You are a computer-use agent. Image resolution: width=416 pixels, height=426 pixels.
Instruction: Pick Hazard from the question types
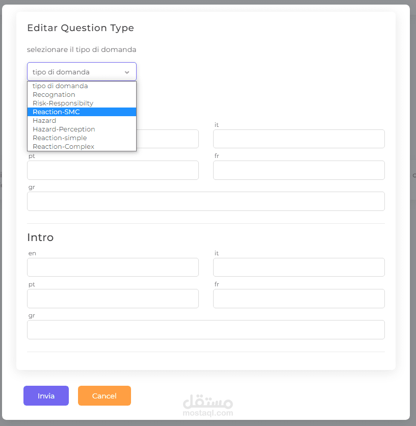(44, 121)
